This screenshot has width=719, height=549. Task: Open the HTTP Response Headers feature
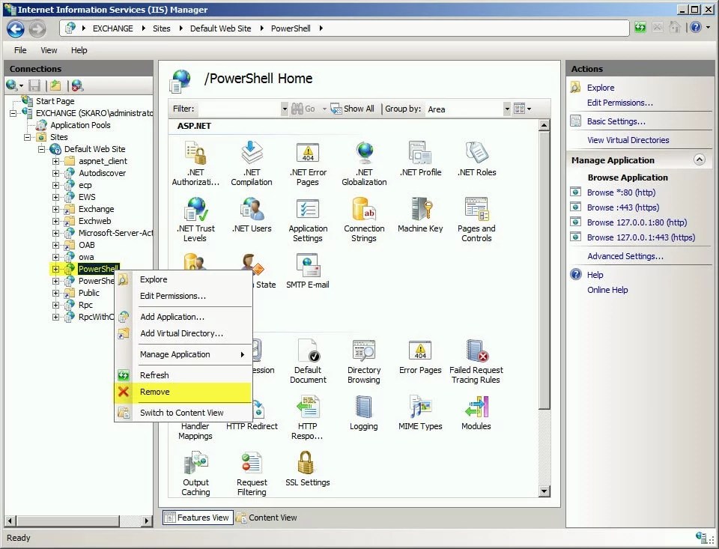click(x=308, y=417)
